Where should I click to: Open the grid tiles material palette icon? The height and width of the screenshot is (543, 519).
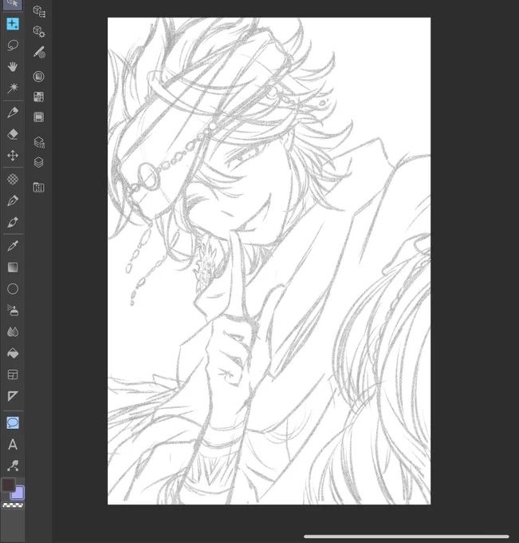pos(39,97)
